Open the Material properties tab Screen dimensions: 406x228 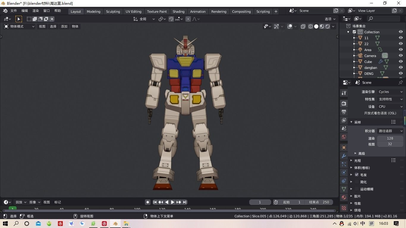(344, 197)
